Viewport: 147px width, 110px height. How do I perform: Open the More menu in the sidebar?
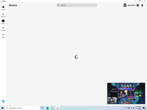[x=3, y=36]
